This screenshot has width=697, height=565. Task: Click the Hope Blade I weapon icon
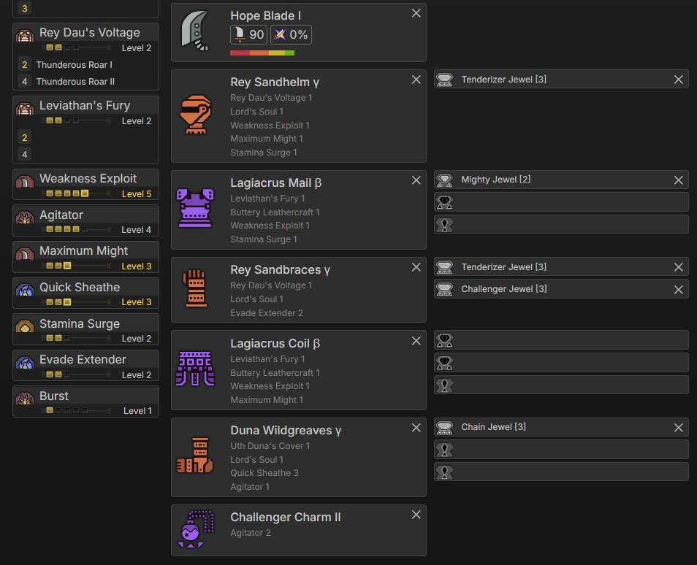pyautogui.click(x=195, y=31)
